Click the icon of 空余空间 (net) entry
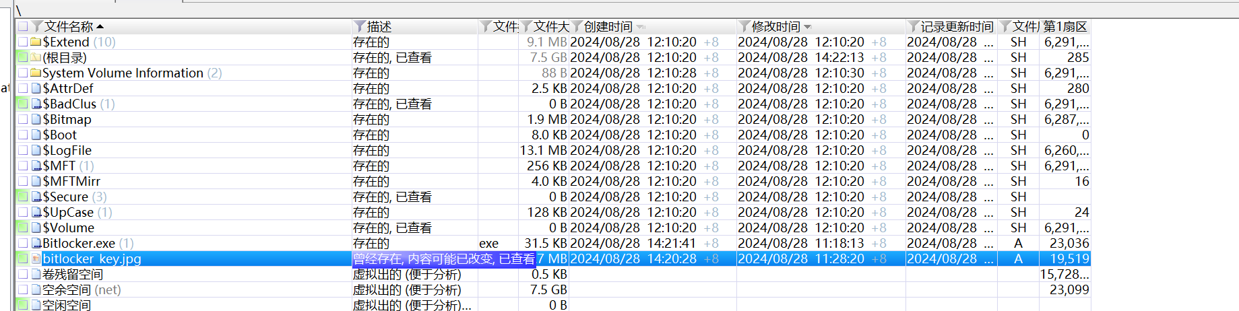The height and width of the screenshot is (311, 1239). [x=36, y=289]
